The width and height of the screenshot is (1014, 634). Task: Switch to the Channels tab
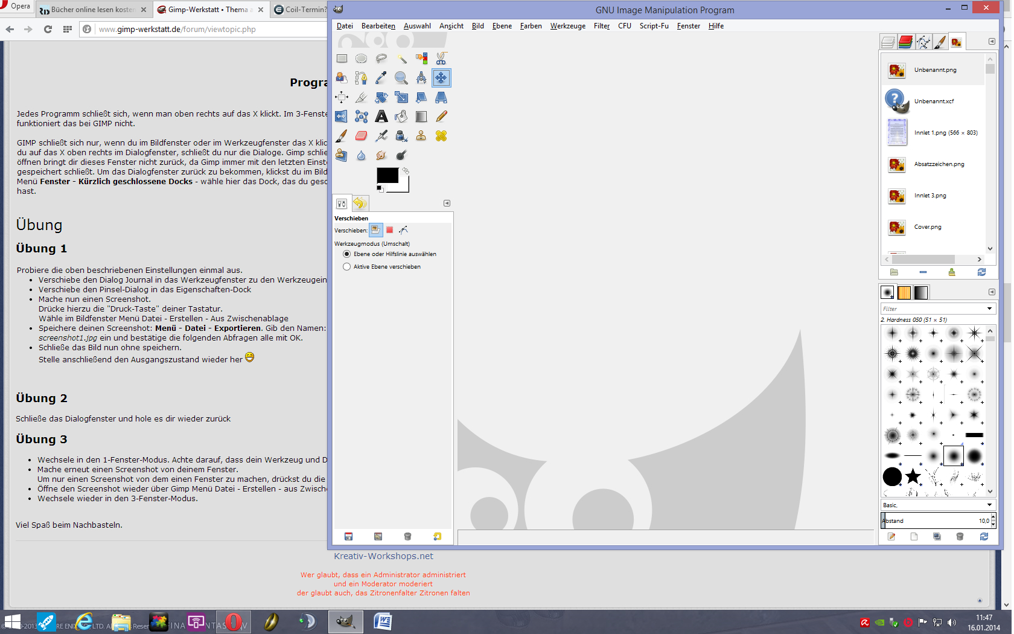point(905,42)
